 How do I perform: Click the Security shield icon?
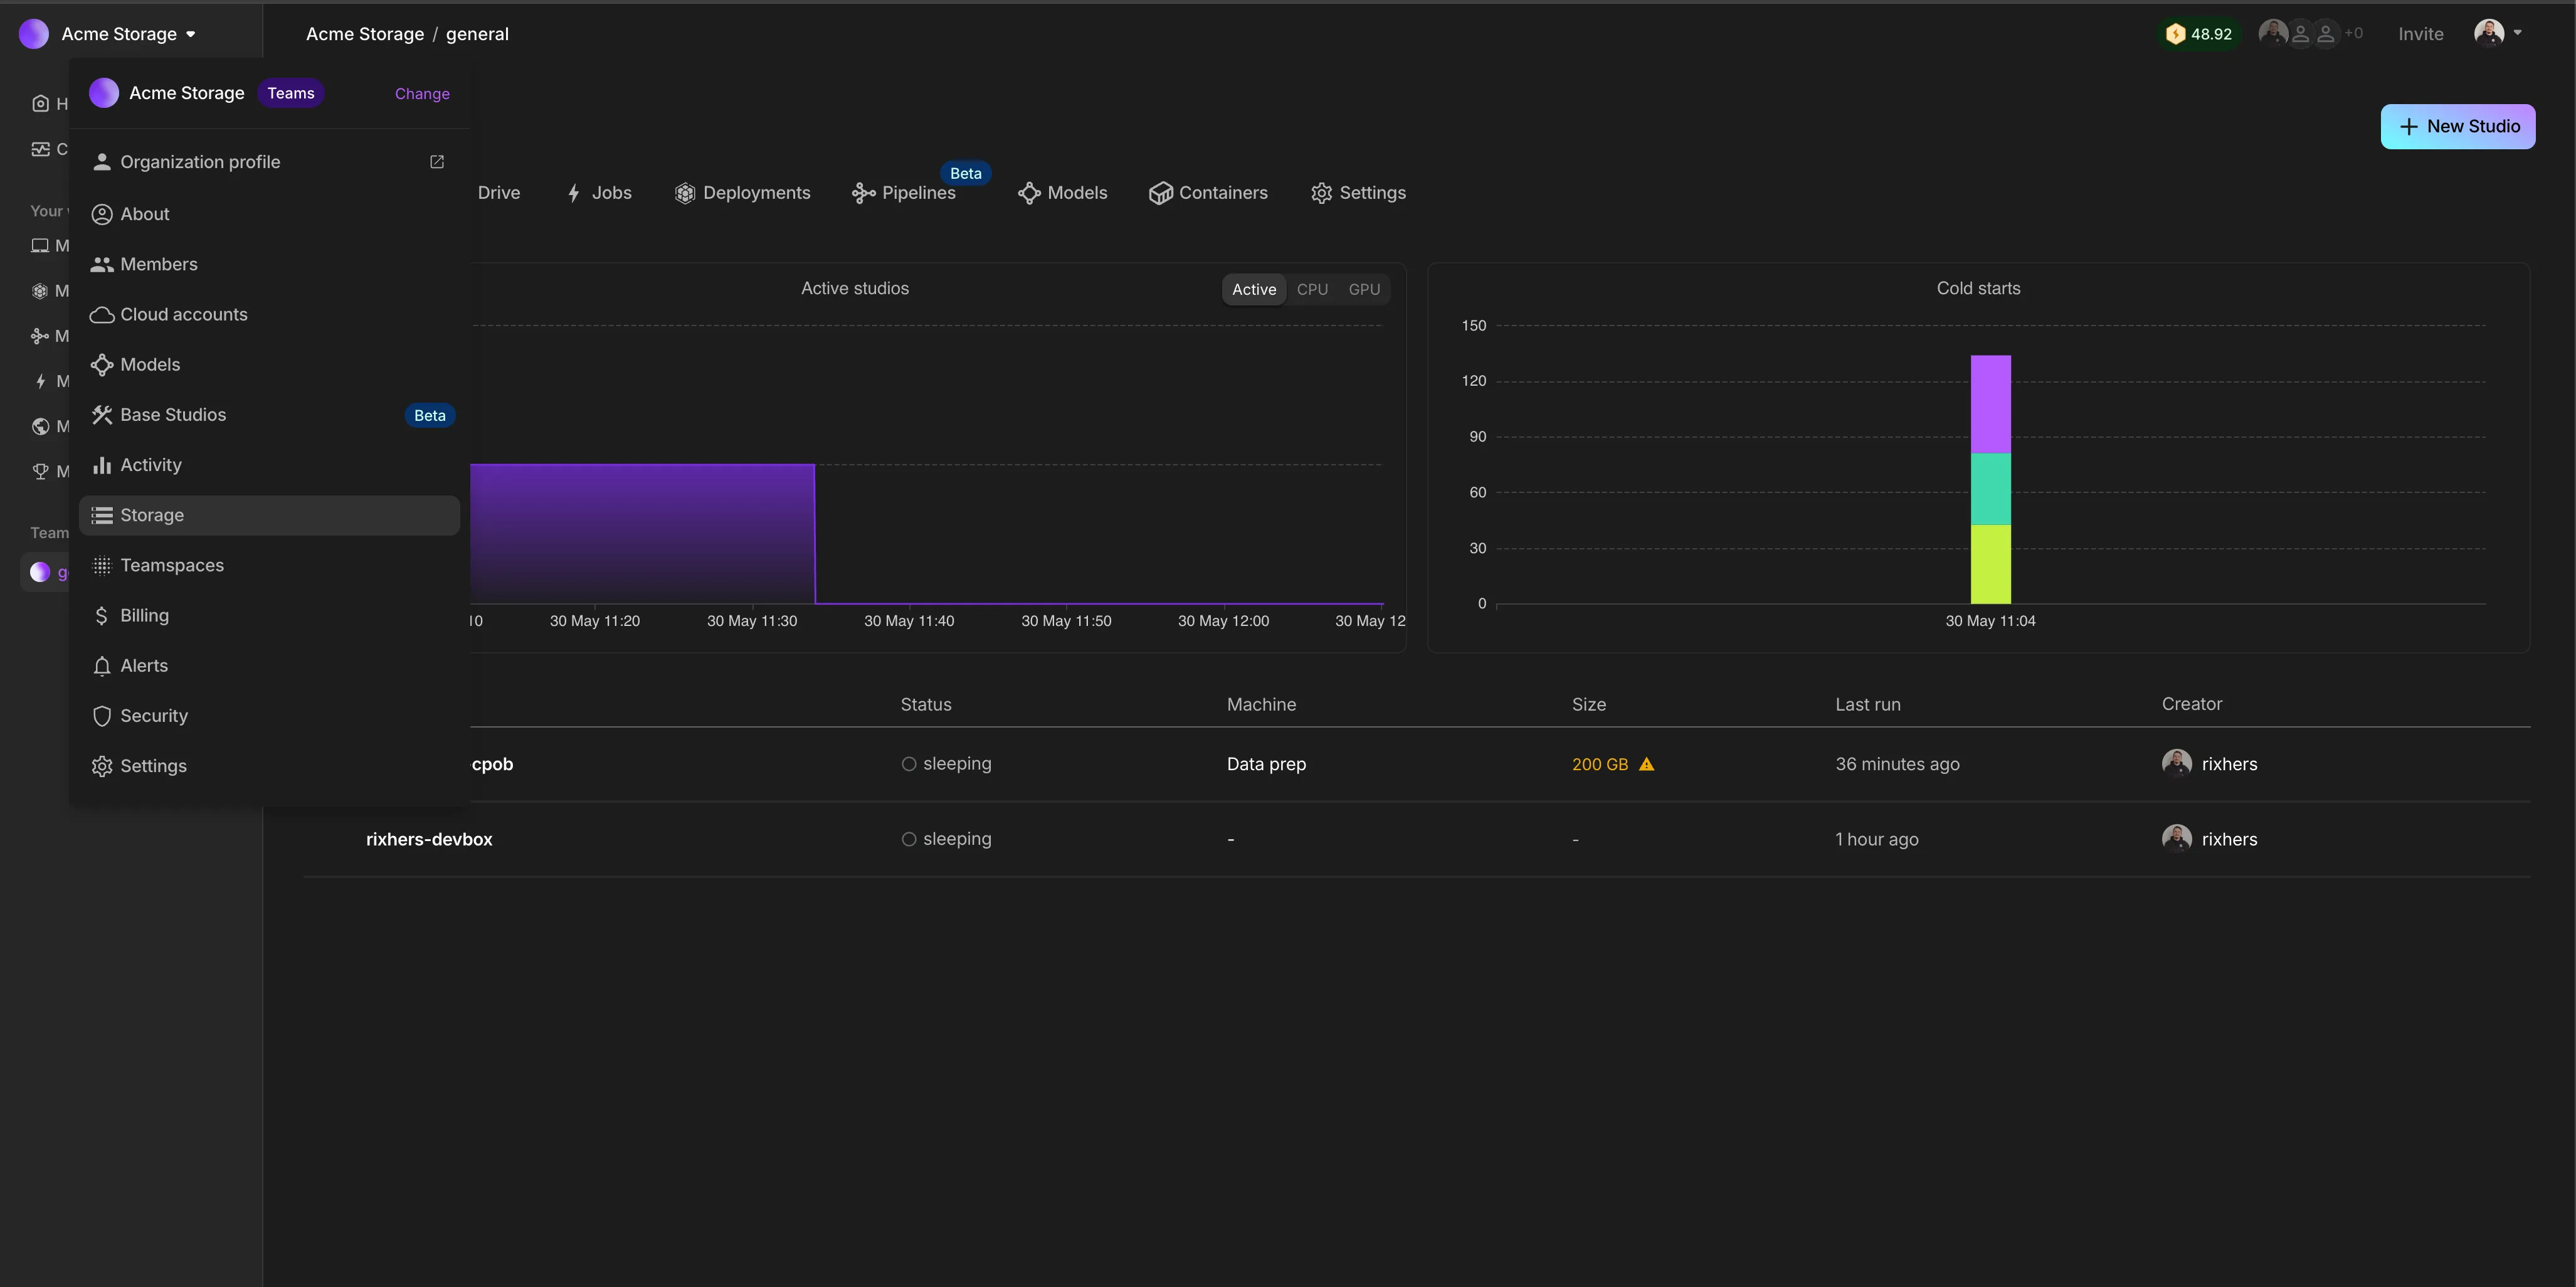tap(102, 716)
